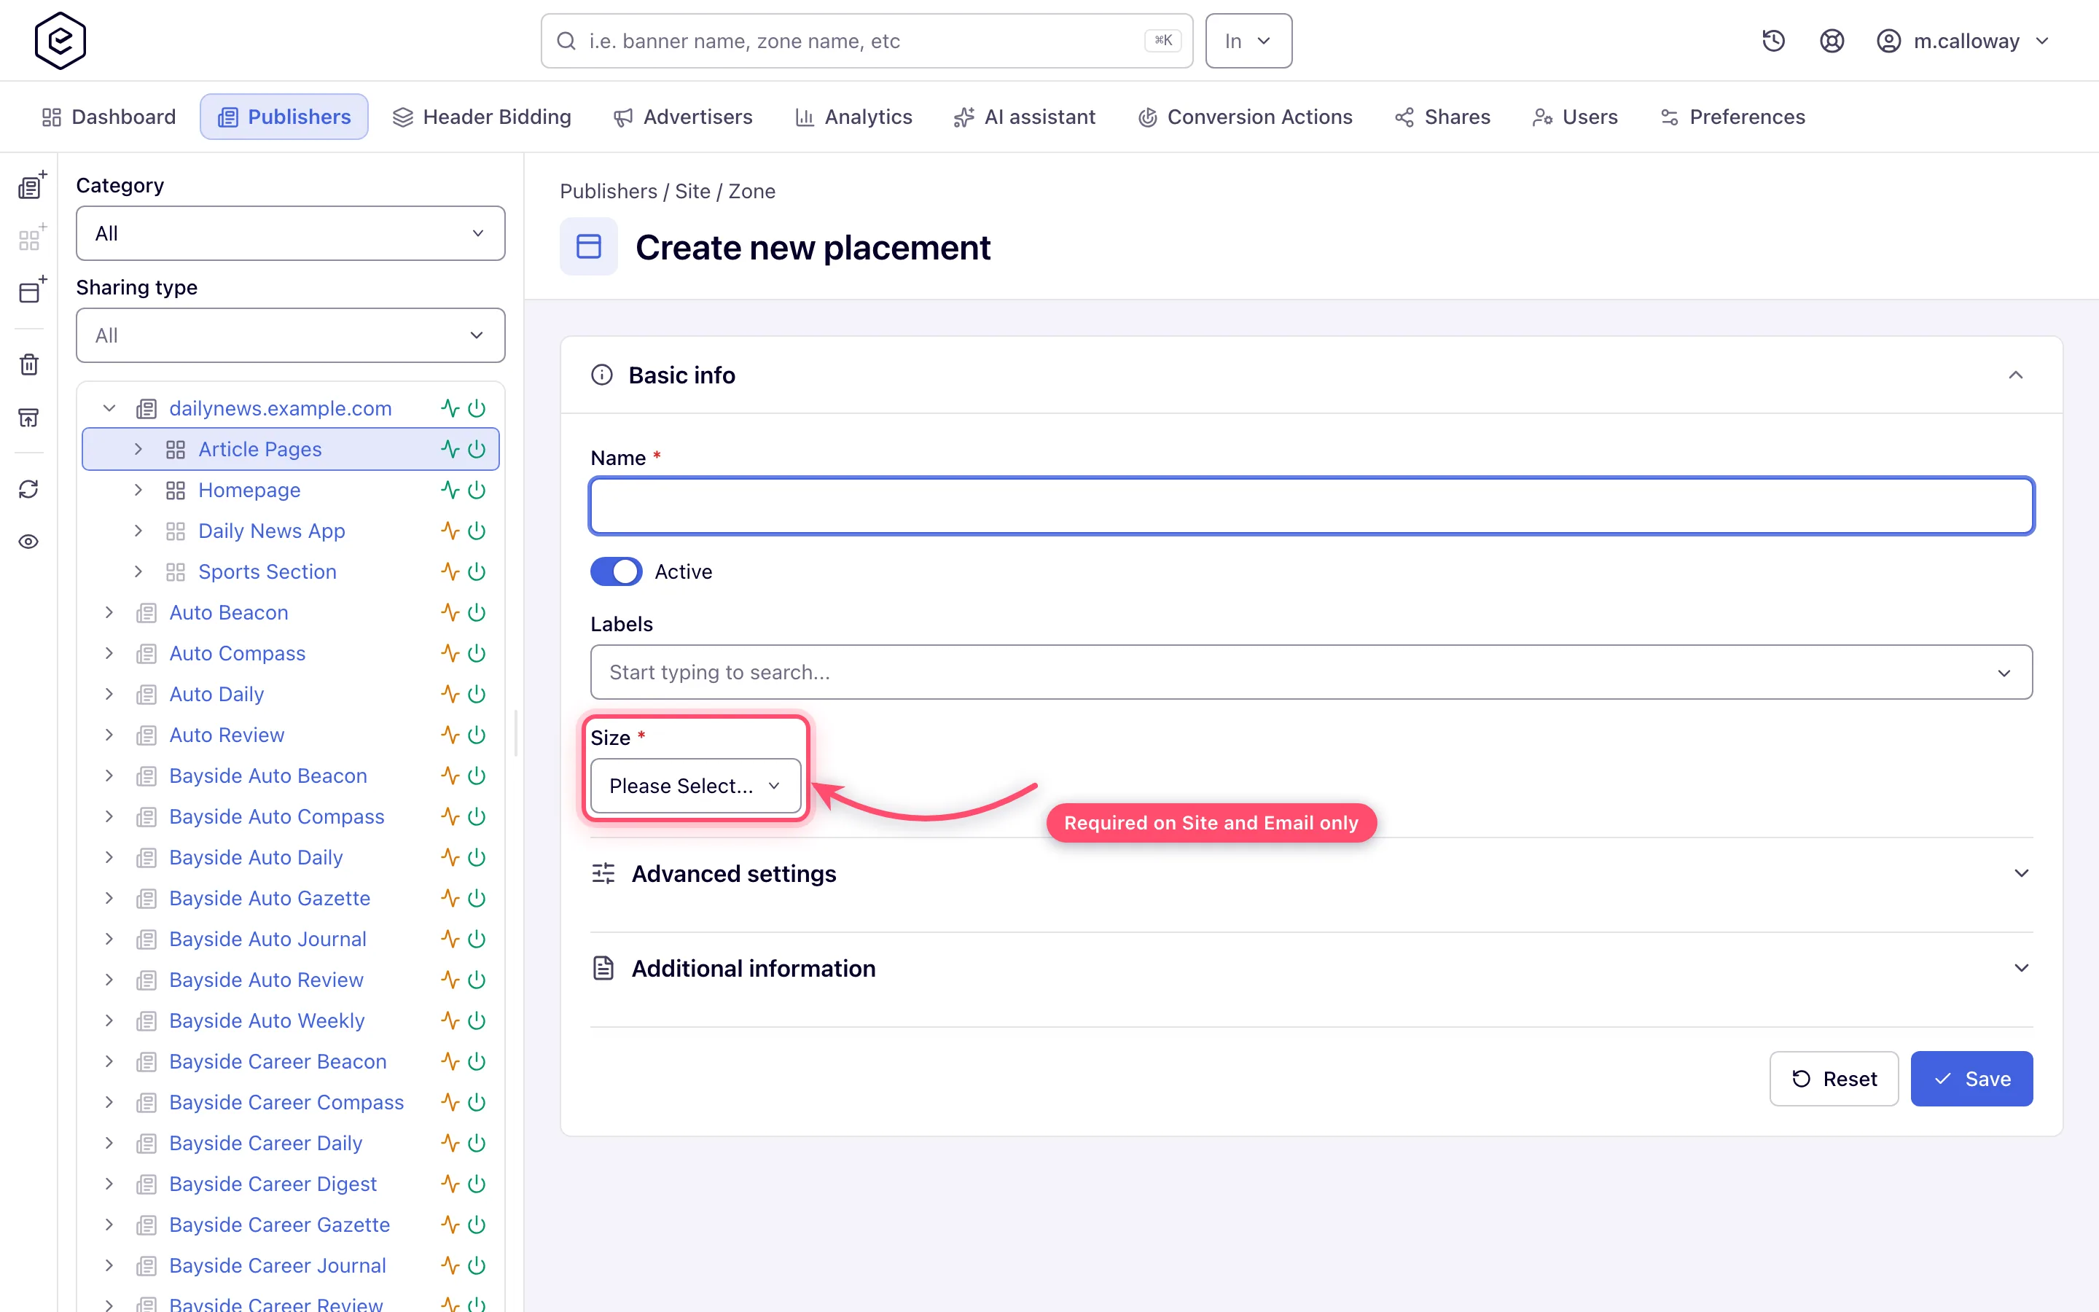Click activity icon for Sports Section
This screenshot has height=1312, width=2099.
[449, 572]
